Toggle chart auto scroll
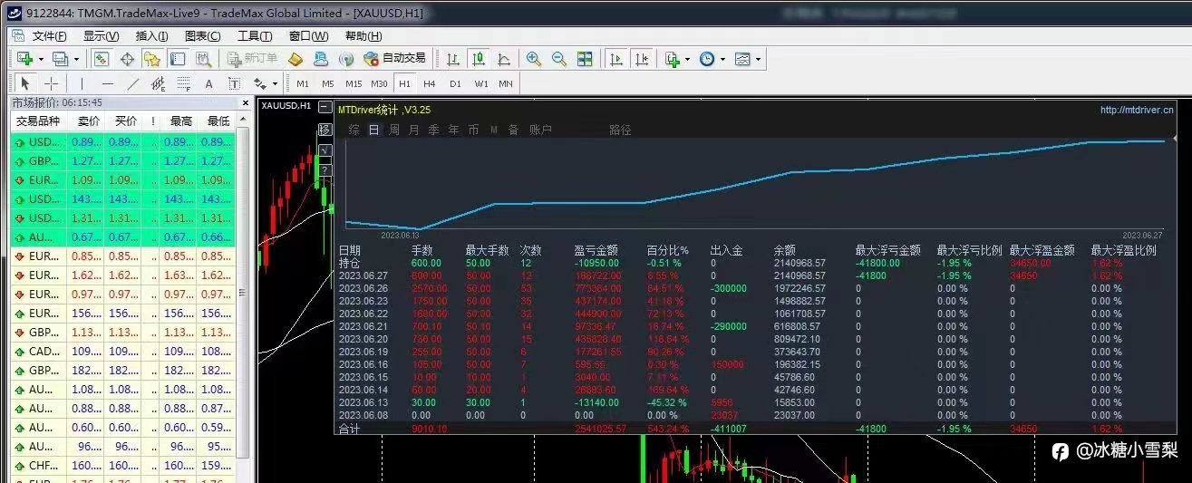Viewport: 1192px width, 483px height. click(x=616, y=59)
